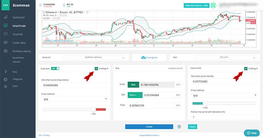
Task: Open Portfolios (Alpha) section
Action: (x=22, y=51)
